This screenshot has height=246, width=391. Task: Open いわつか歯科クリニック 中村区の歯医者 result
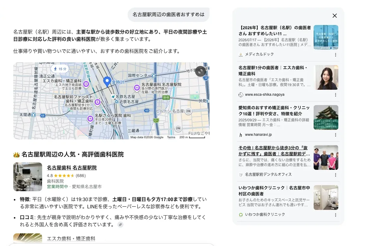tap(274, 191)
